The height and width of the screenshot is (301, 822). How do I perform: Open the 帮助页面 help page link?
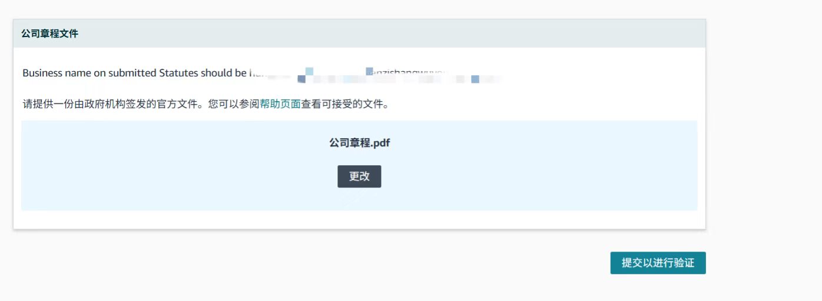coord(280,105)
